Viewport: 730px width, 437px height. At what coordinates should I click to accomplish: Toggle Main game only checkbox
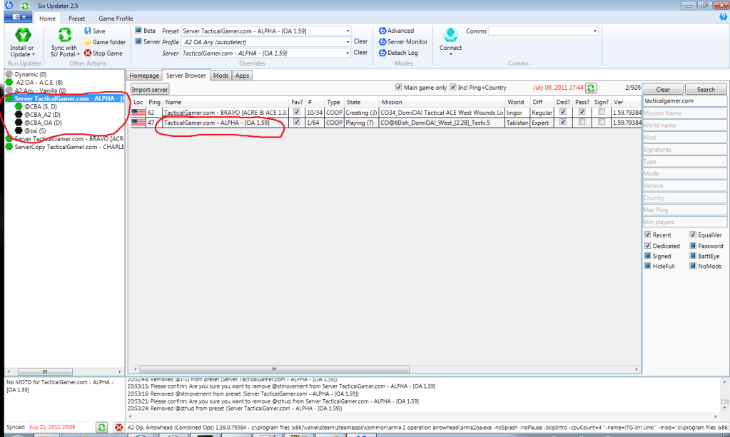point(398,87)
